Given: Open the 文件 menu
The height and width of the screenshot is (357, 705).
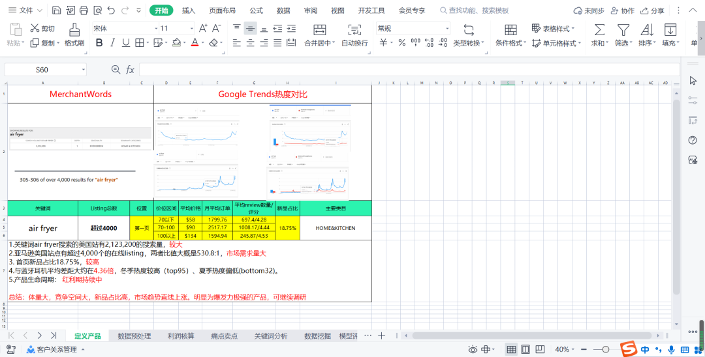Looking at the screenshot, I should pyautogui.click(x=25, y=10).
